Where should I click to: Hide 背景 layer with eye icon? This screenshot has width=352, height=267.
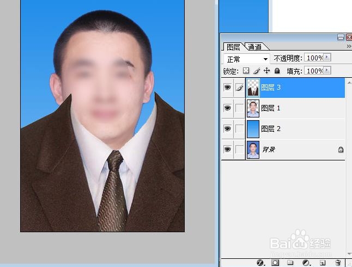[x=227, y=149]
